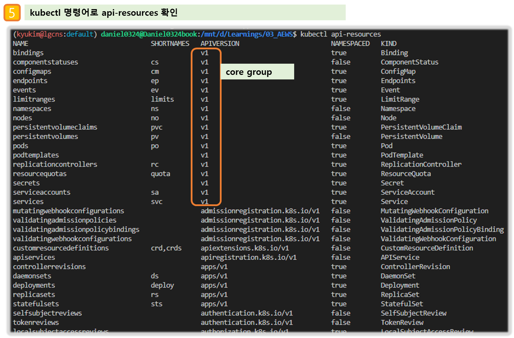Select the 'apiservices' resource name

click(x=34, y=258)
